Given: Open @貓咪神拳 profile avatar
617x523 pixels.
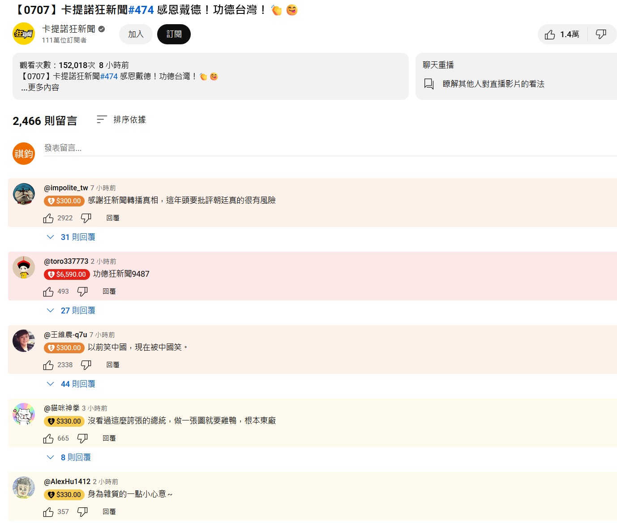Looking at the screenshot, I should [24, 414].
